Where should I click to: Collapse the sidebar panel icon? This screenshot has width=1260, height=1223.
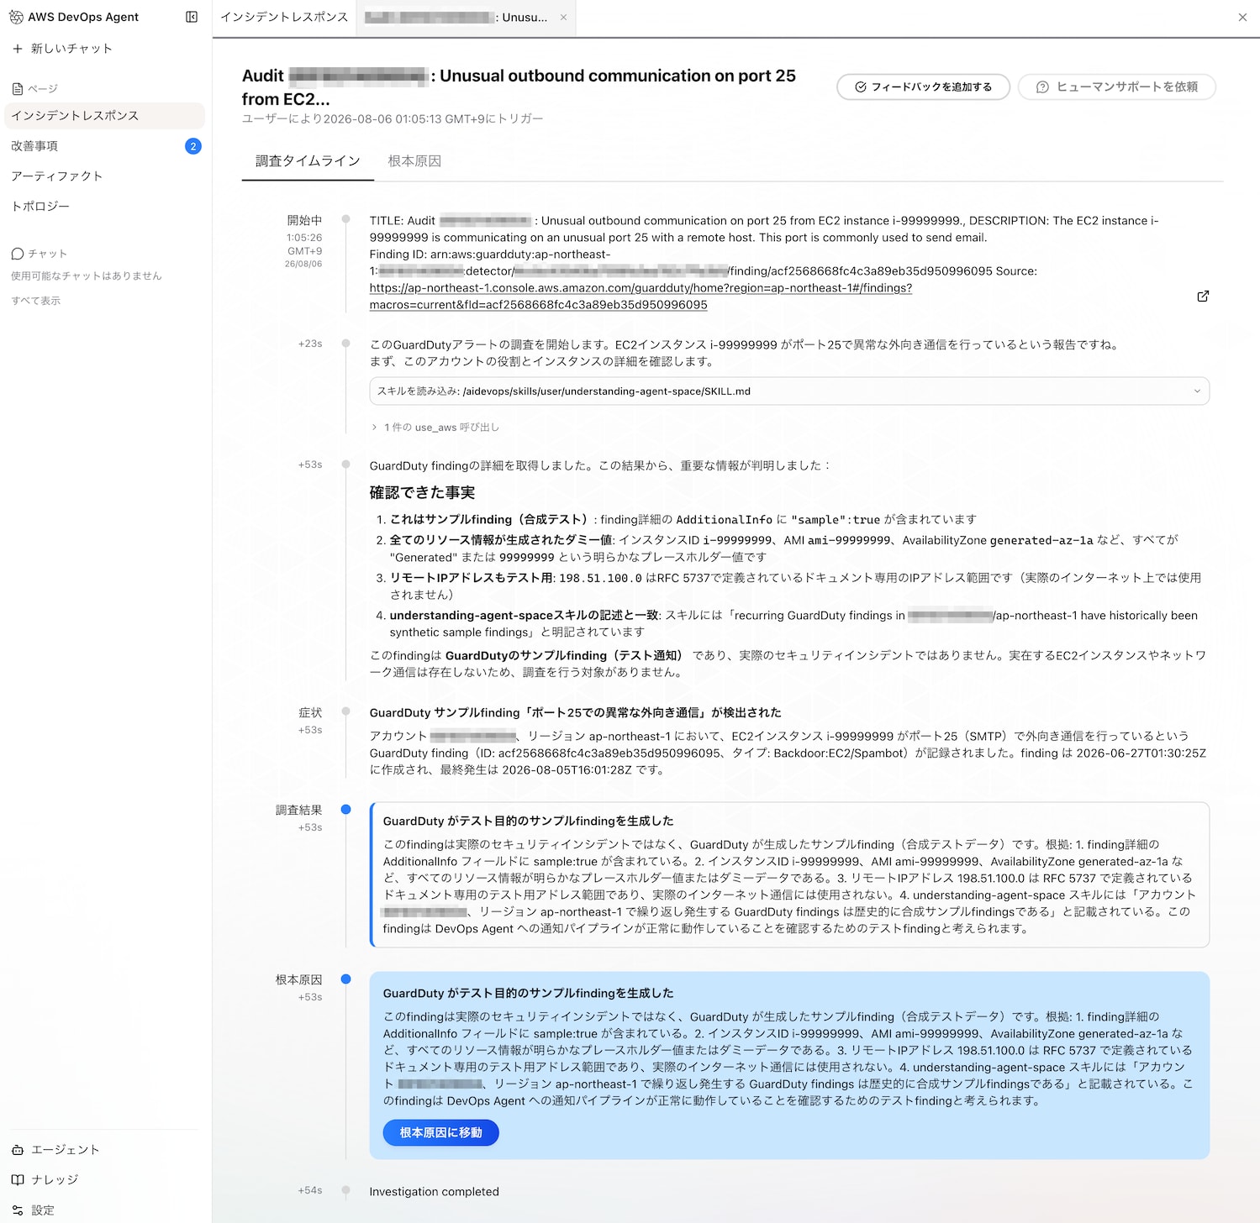192,17
